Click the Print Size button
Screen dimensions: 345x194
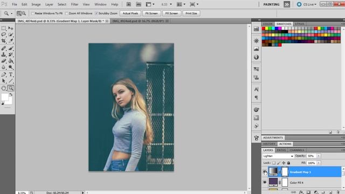tap(191, 13)
